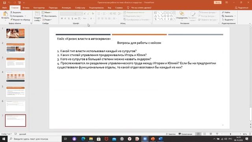Image resolution: width=252 pixels, height=142 pixels.
Task: Open Word from the taskbar
Action: pos(160,139)
